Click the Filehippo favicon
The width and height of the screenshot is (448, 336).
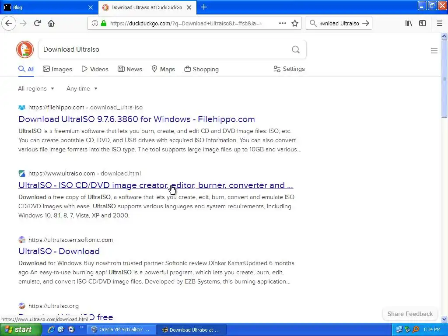point(22,108)
